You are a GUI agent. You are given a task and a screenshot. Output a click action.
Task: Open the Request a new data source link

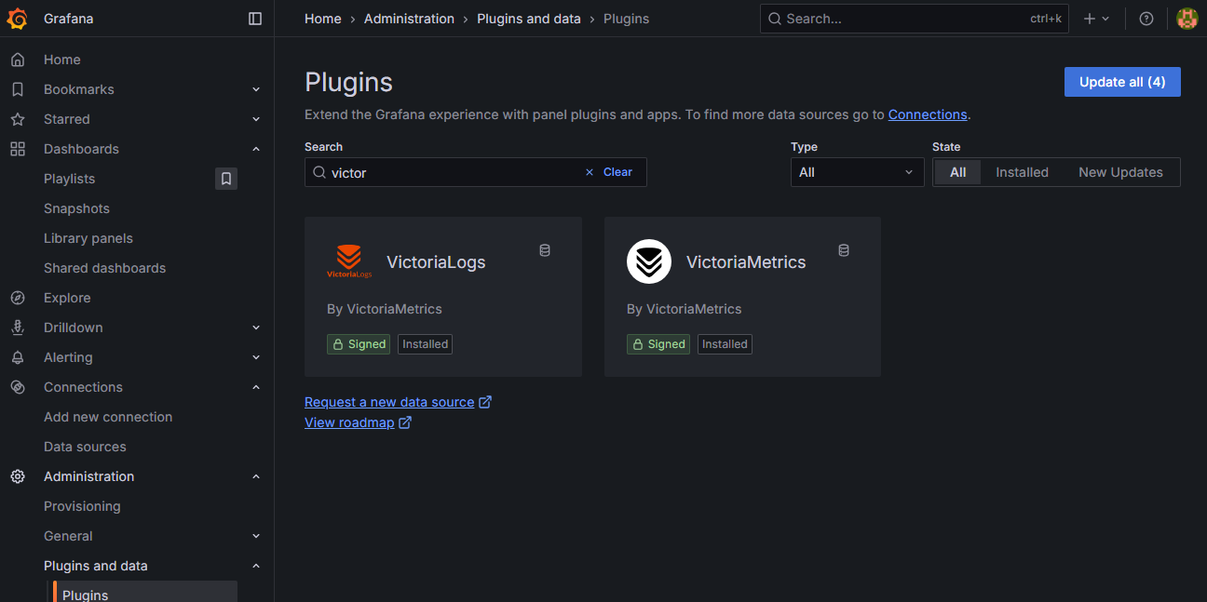(389, 402)
